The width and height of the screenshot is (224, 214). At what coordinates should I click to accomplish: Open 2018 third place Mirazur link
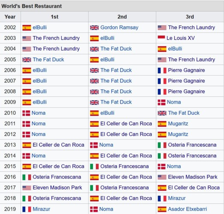point(177,198)
